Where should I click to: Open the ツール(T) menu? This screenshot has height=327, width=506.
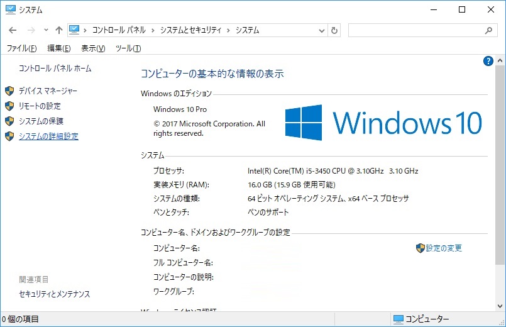pyautogui.click(x=128, y=48)
